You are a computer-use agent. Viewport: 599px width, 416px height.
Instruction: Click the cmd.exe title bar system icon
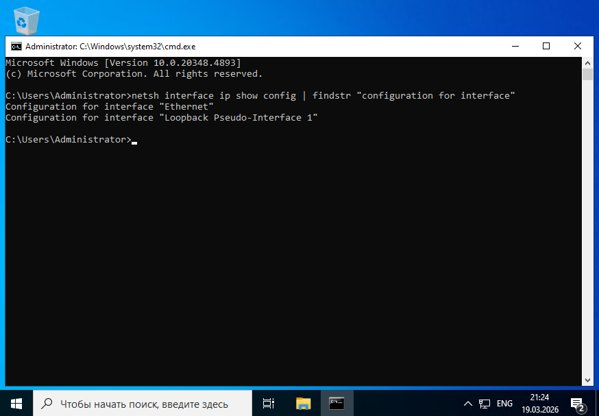15,47
